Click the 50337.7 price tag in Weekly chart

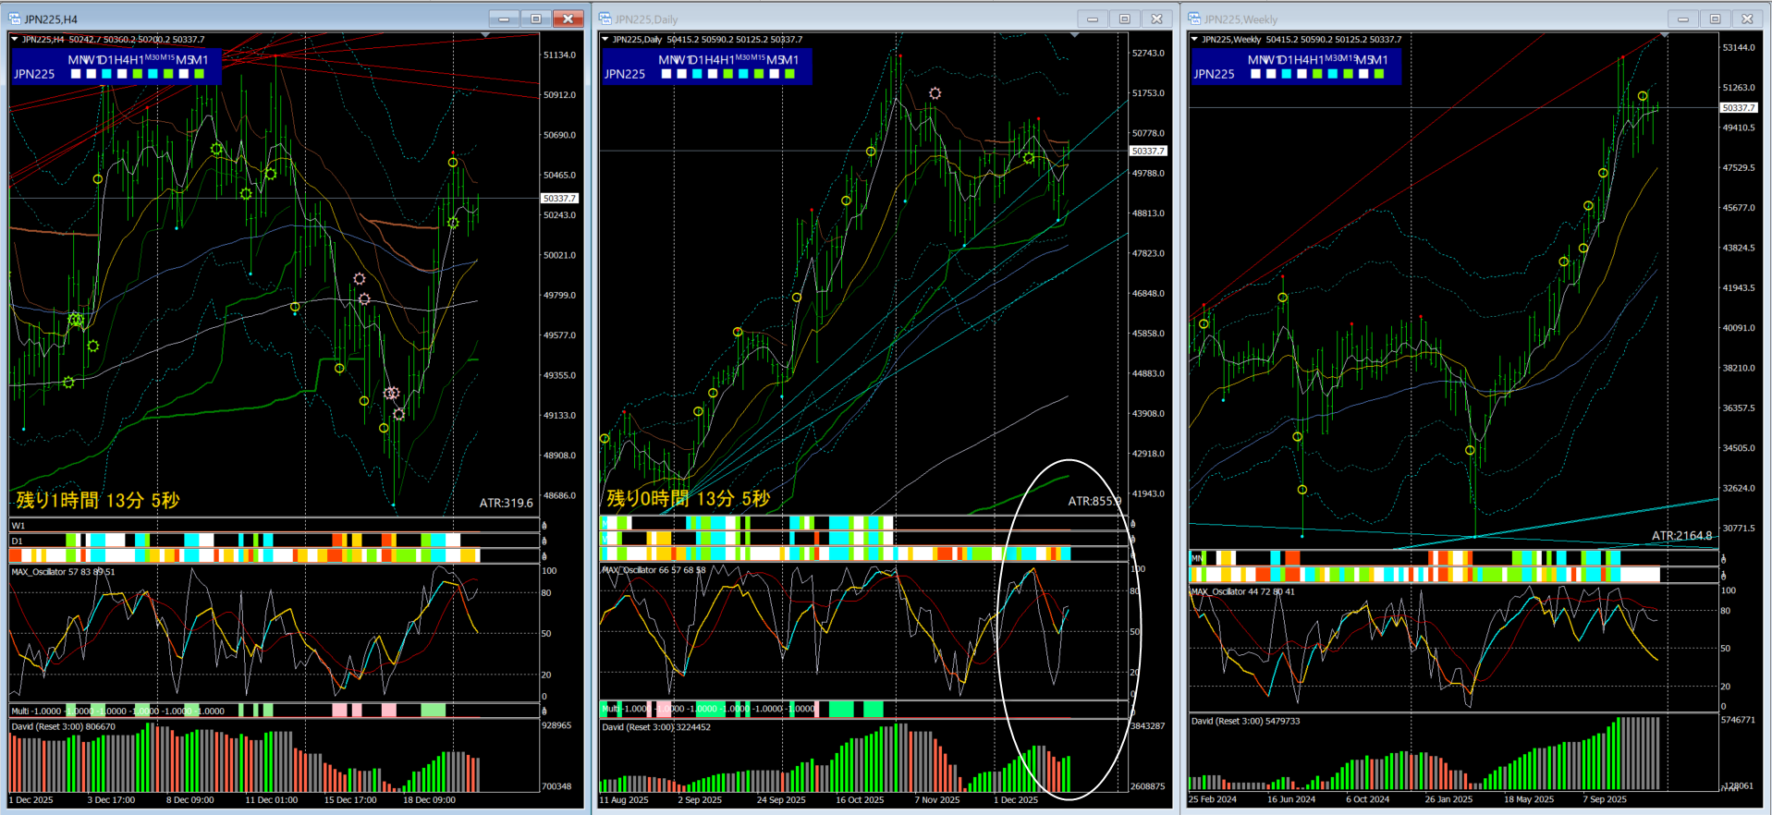tap(1738, 108)
